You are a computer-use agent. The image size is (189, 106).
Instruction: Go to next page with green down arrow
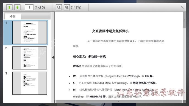click(17, 7)
